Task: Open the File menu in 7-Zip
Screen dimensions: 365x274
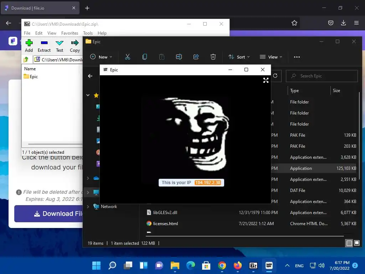Action: pyautogui.click(x=27, y=33)
